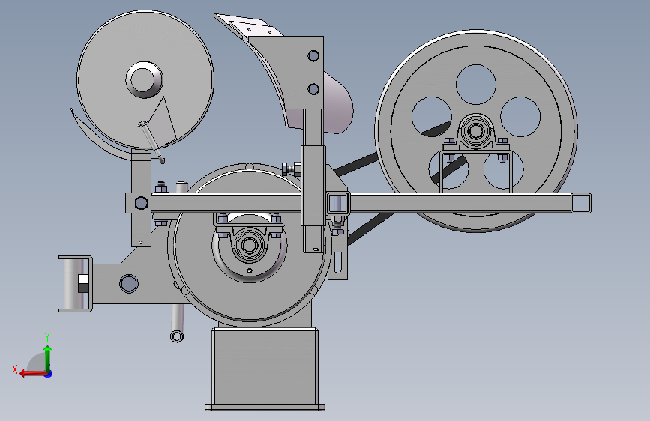Click the hex bolt at the beam's left end
This screenshot has height=421, width=650.
pos(142,203)
